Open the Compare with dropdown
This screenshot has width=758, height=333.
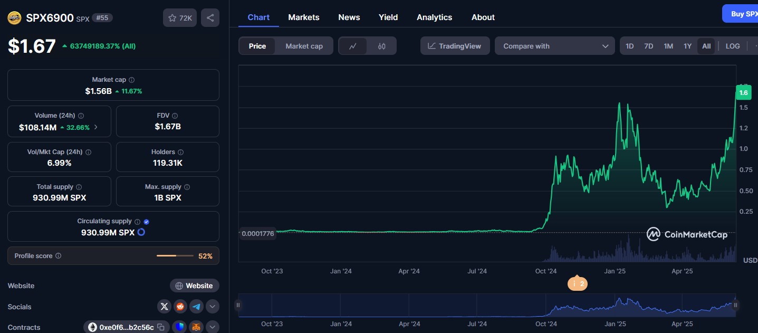pos(555,46)
